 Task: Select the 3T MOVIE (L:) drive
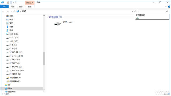pyautogui.click(x=15, y=67)
